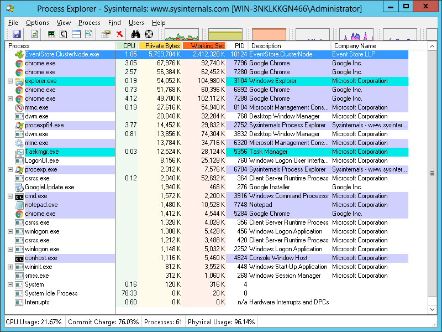Collapse the cmd.exe tree node
The height and width of the screenshot is (332, 442).
tap(10, 196)
